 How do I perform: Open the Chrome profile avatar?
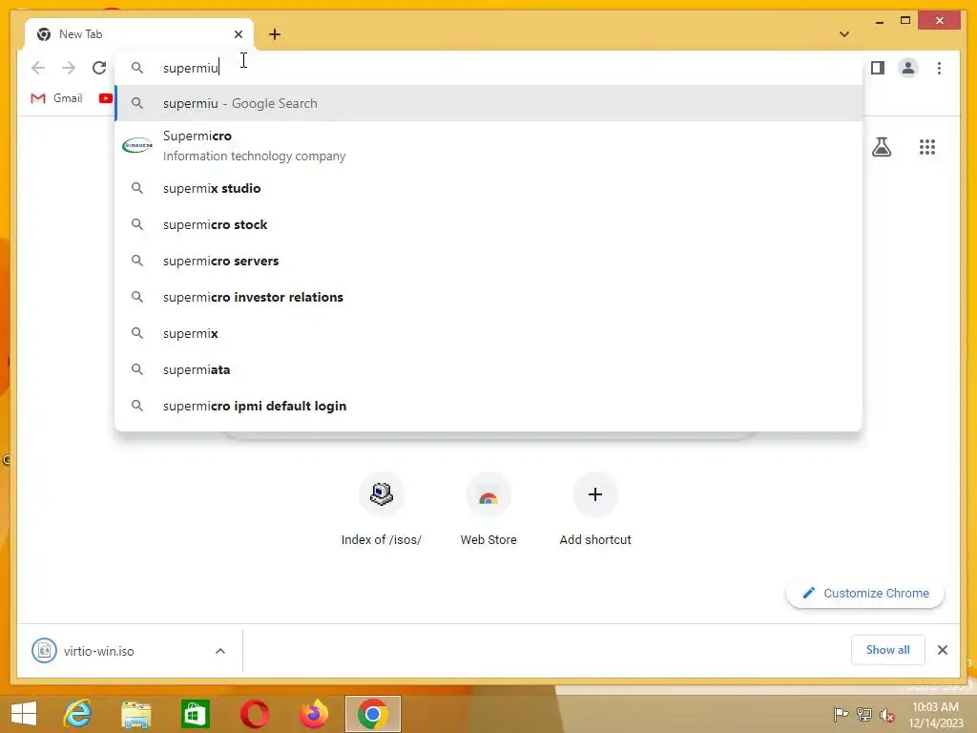tap(908, 68)
